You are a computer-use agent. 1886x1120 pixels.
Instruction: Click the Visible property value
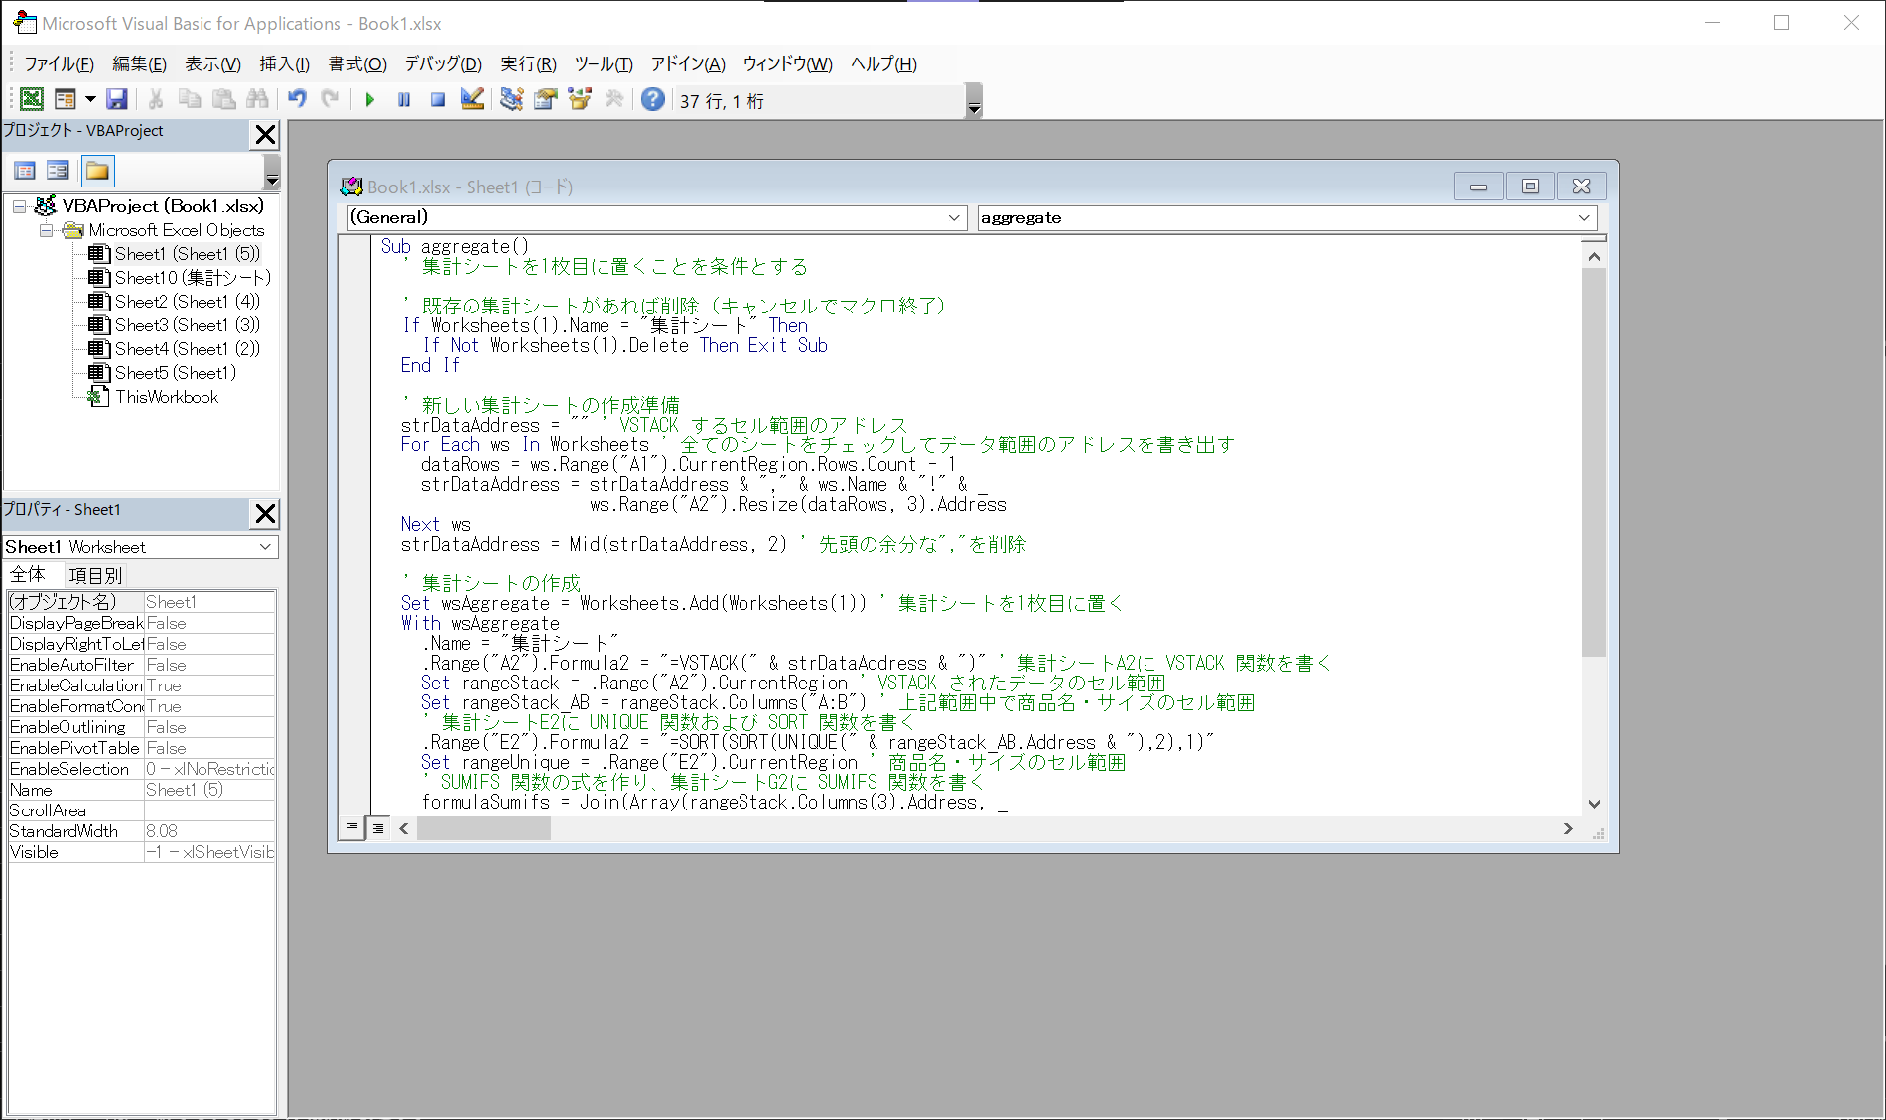[209, 852]
